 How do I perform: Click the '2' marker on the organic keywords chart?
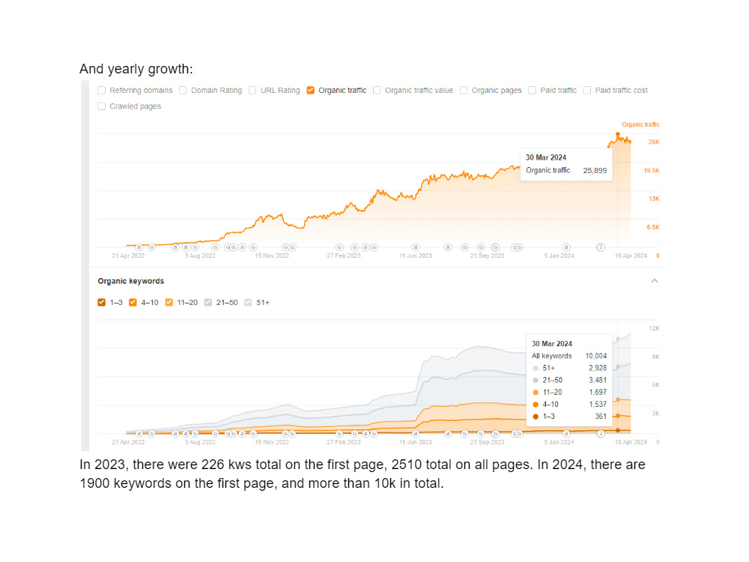point(601,433)
